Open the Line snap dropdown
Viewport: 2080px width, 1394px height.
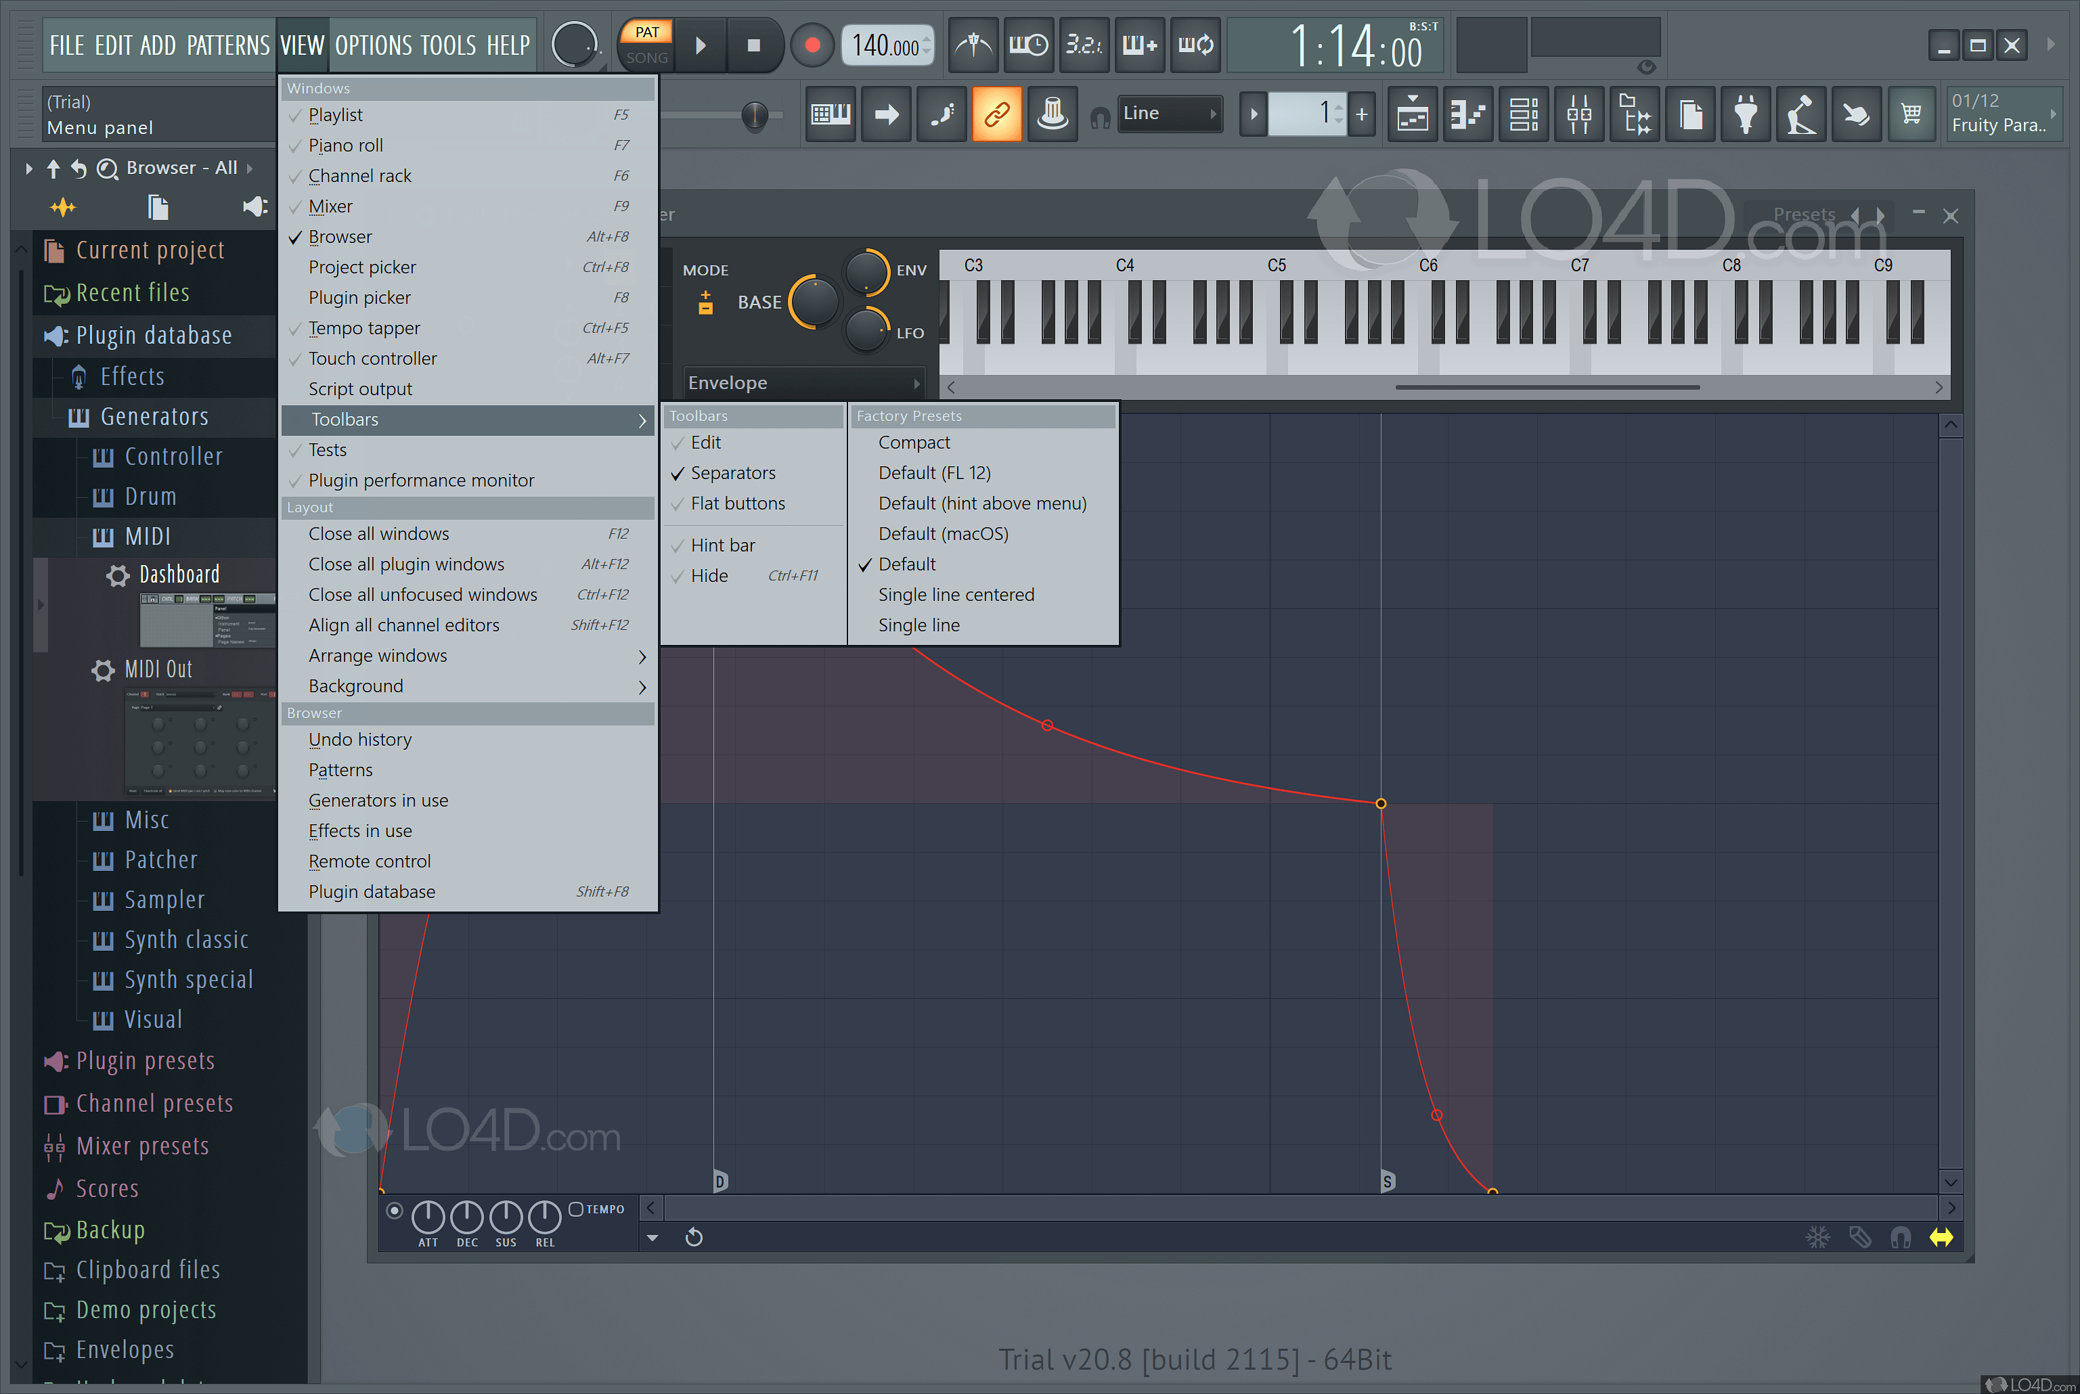1168,113
